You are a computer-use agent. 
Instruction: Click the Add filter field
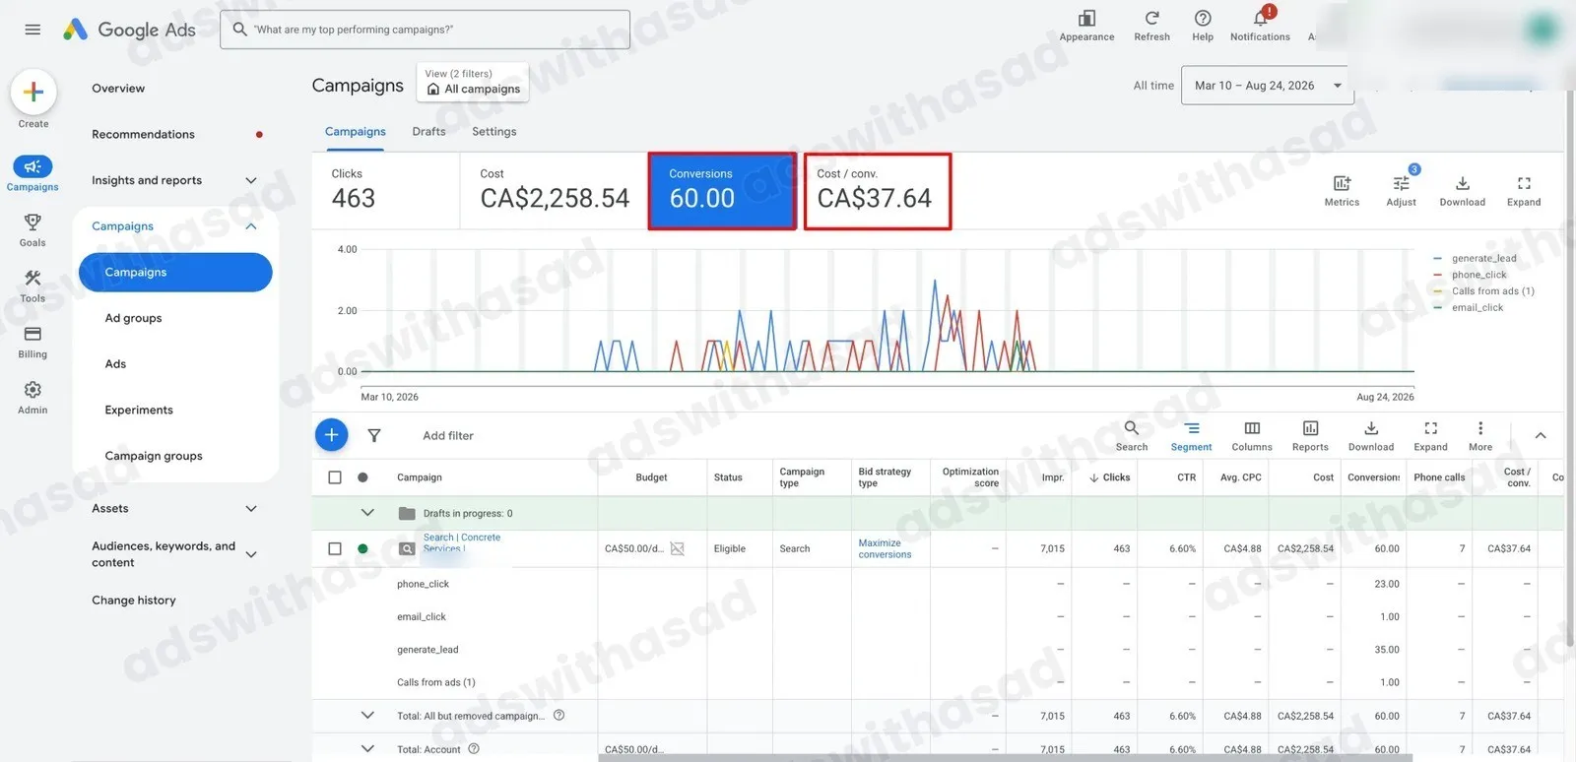pyautogui.click(x=448, y=435)
